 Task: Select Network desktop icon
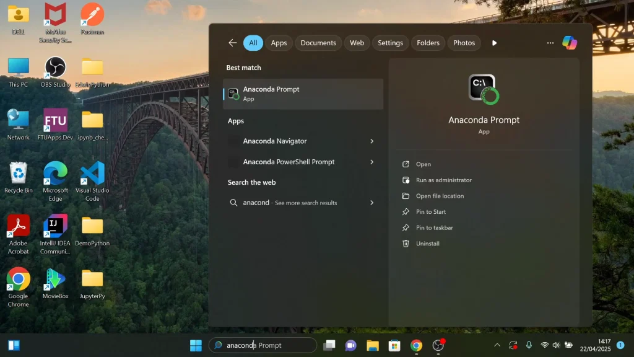pyautogui.click(x=18, y=125)
